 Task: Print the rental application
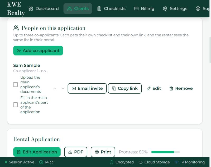[x=103, y=152]
